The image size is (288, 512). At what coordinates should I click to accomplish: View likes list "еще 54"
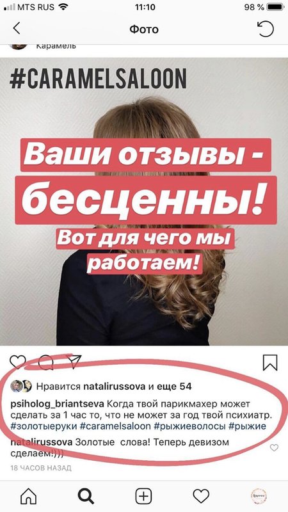click(174, 387)
